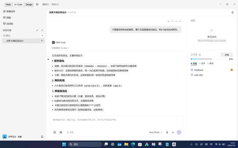Screen dimensions: 238x148
Task: Click the grid-cols-2 code snippet
Action: (x=92, y=86)
